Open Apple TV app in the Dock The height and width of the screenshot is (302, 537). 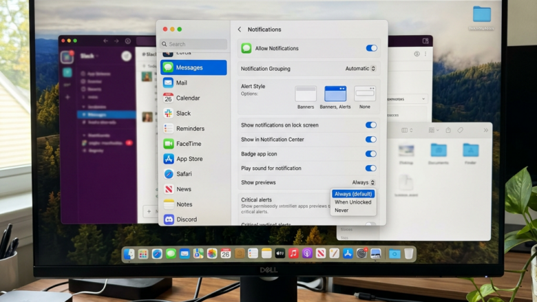click(x=280, y=254)
